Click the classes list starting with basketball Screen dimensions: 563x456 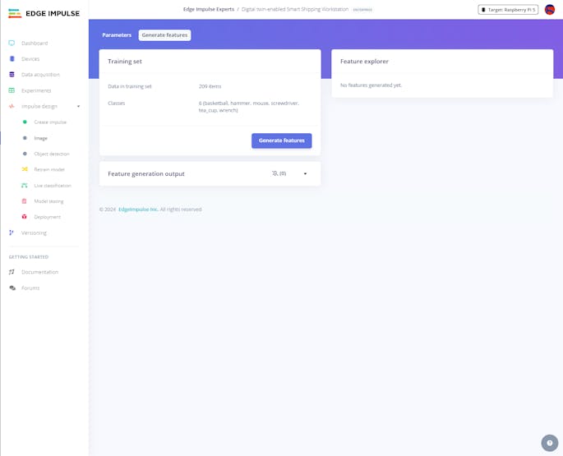pyautogui.click(x=249, y=107)
